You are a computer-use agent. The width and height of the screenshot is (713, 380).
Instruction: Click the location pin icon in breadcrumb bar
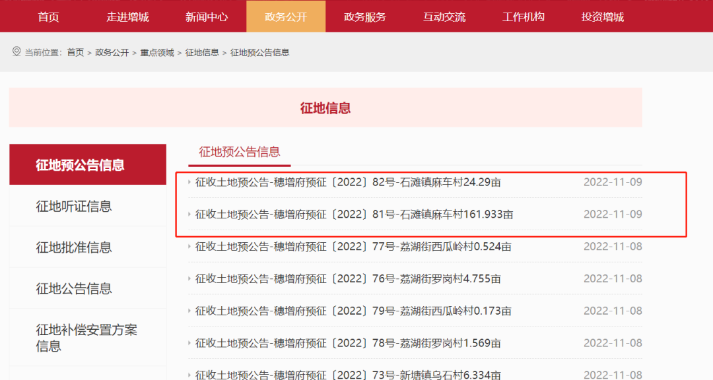15,51
